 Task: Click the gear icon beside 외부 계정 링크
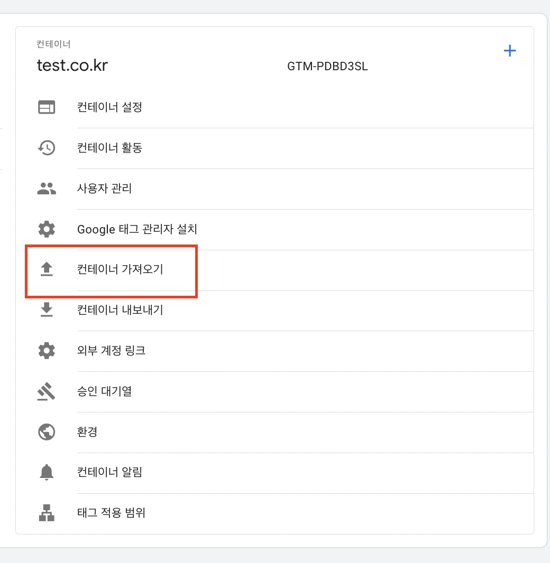tap(47, 351)
